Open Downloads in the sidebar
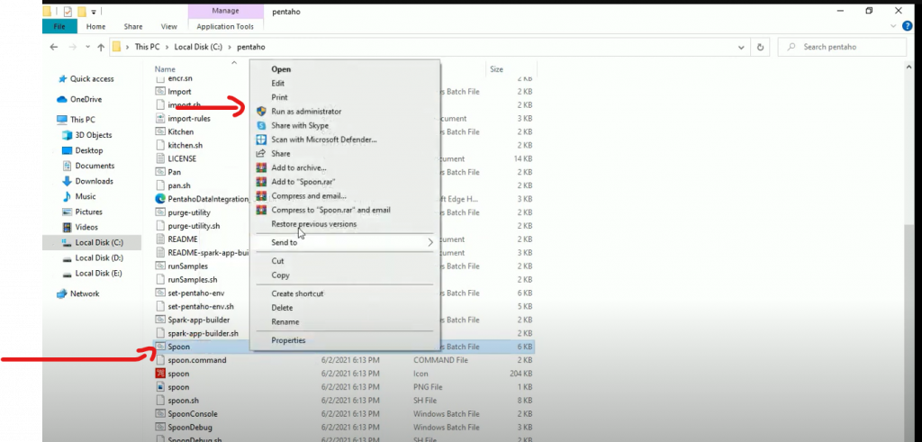 coord(94,181)
